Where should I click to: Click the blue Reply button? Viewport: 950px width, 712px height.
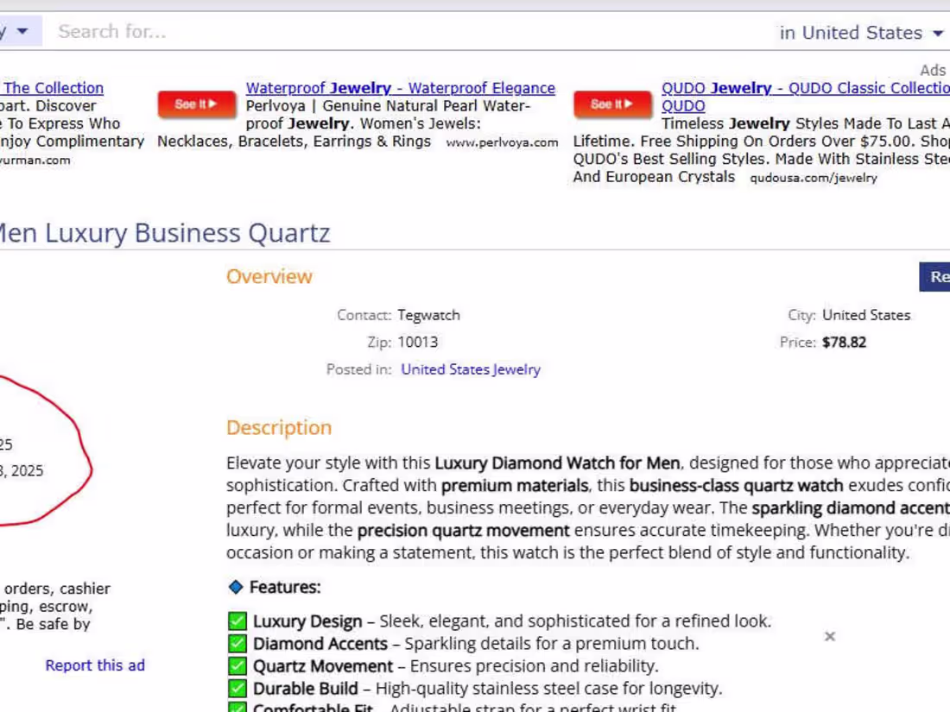(937, 276)
